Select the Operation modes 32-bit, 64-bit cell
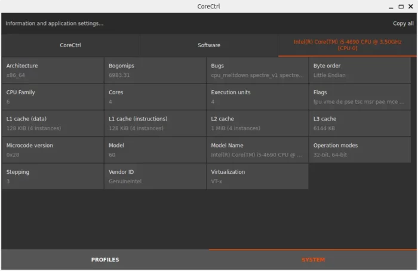This screenshot has width=418, height=271. tap(360, 150)
